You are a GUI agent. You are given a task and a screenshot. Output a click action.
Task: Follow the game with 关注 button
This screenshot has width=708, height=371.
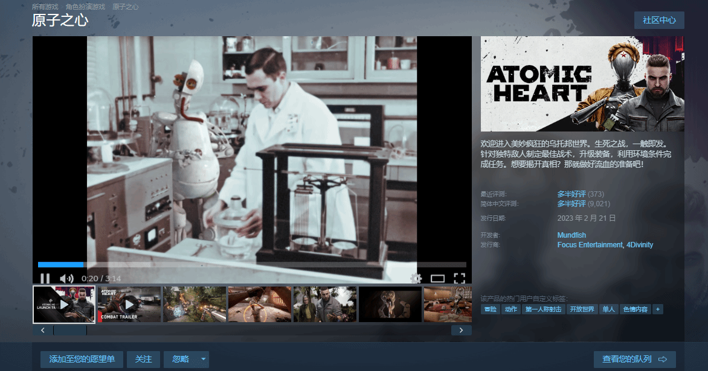tap(143, 359)
